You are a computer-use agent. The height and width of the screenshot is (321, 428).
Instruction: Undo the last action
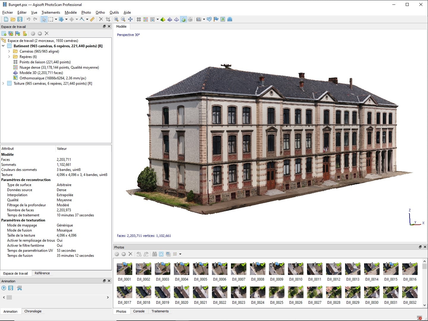click(x=28, y=19)
